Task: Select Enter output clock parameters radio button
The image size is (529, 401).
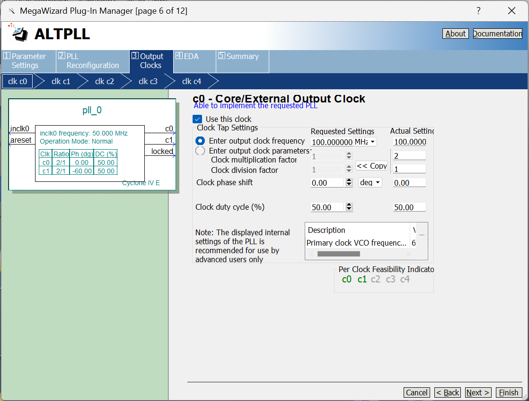Action: [x=200, y=151]
